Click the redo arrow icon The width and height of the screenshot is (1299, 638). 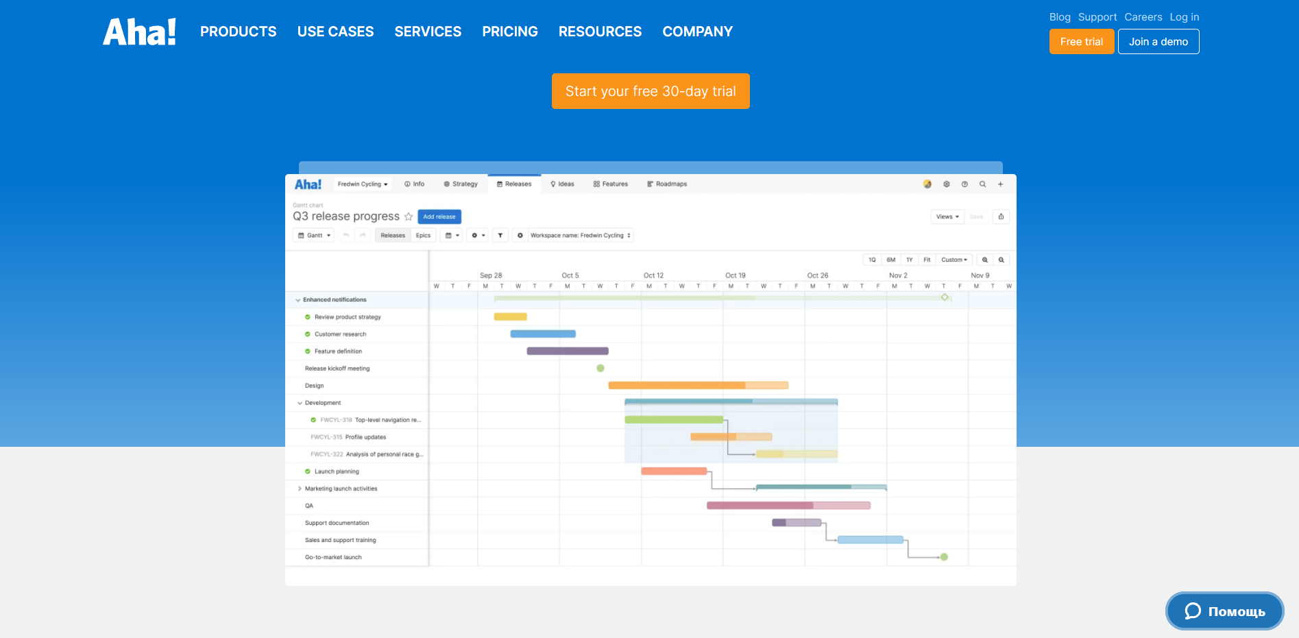click(363, 236)
